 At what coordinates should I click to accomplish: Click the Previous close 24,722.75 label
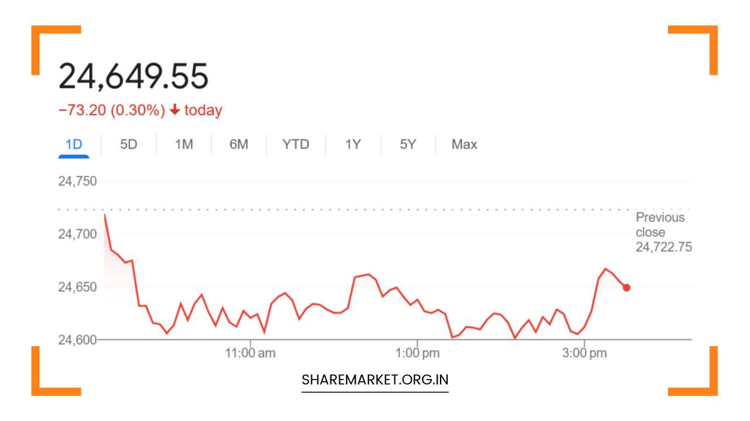[661, 232]
